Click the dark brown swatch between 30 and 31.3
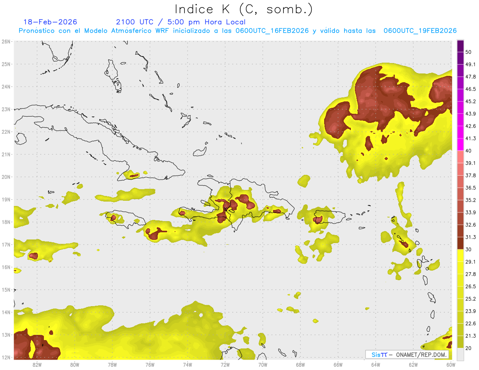This screenshot has height=370, width=479. click(460, 243)
